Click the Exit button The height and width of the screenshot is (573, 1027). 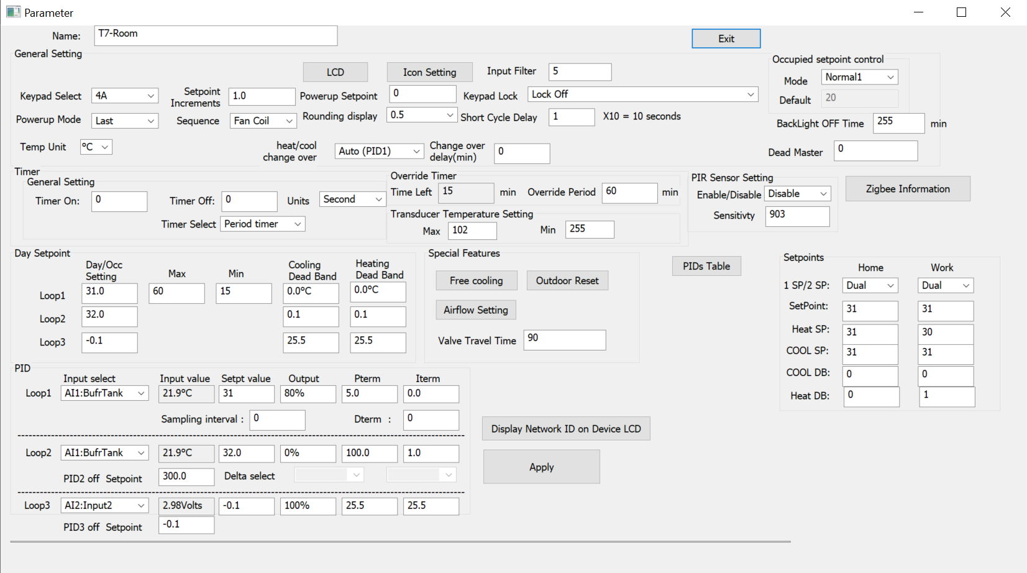725,38
